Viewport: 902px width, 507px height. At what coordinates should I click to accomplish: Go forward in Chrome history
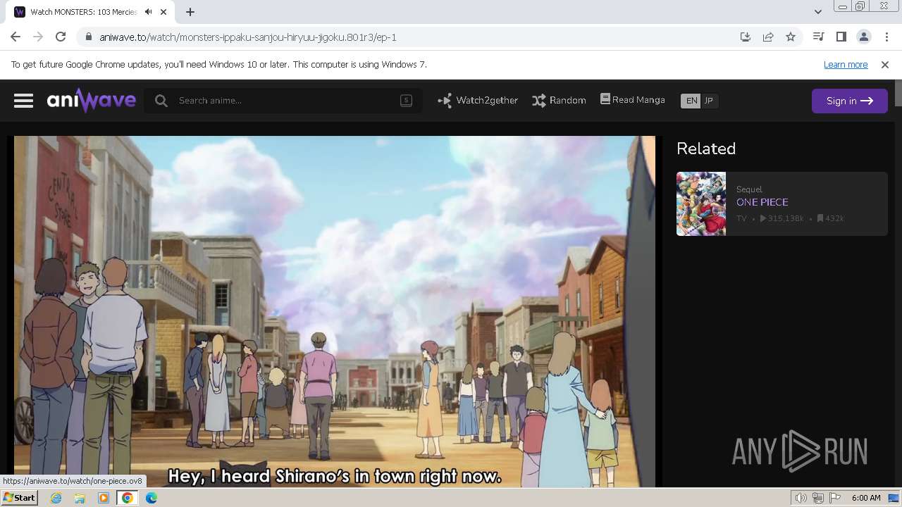(38, 37)
